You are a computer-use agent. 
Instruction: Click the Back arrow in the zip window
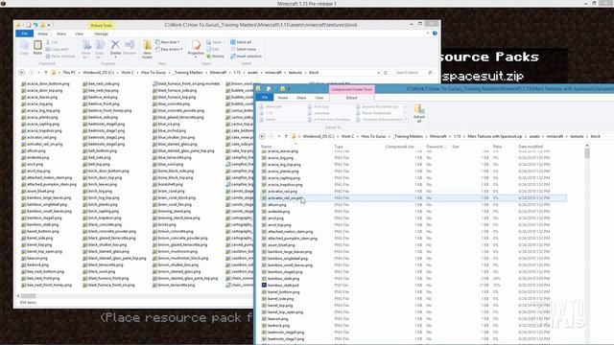coord(262,136)
